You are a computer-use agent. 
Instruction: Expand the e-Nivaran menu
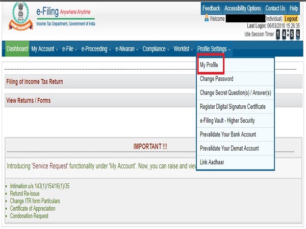pyautogui.click(x=126, y=49)
